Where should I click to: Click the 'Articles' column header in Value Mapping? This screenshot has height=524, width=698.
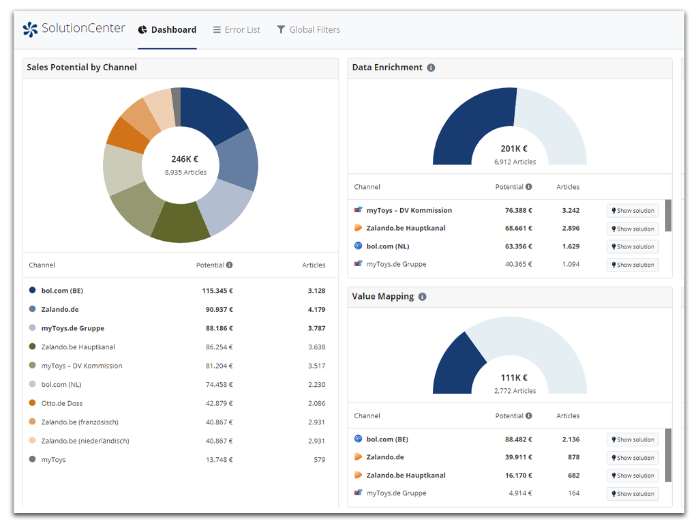568,416
